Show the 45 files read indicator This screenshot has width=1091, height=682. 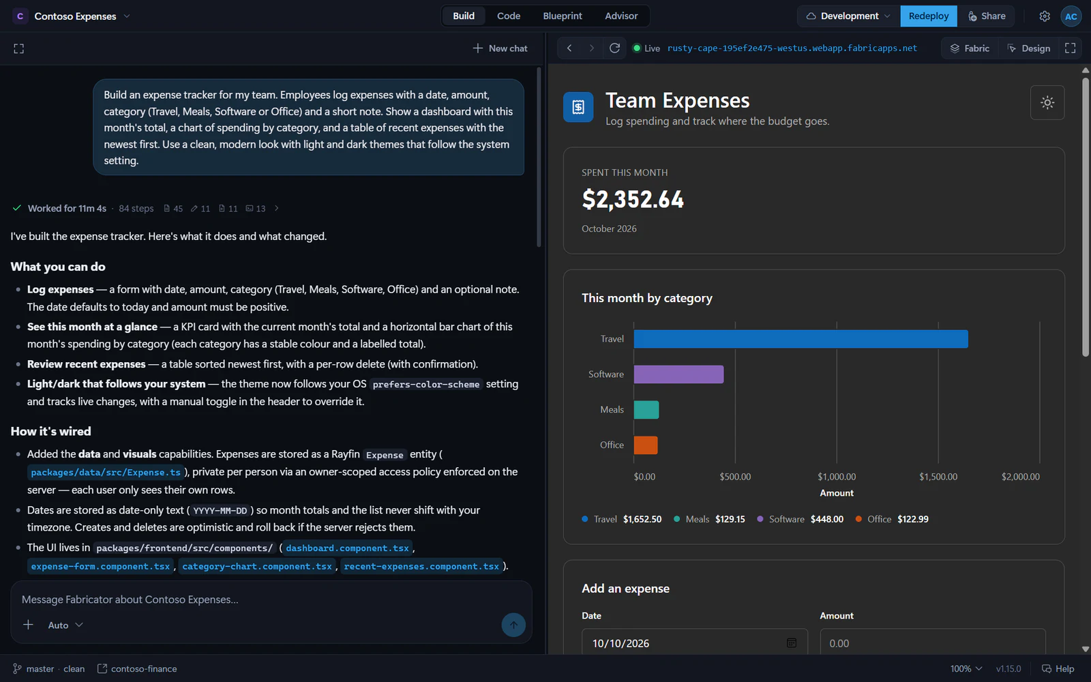pyautogui.click(x=173, y=209)
